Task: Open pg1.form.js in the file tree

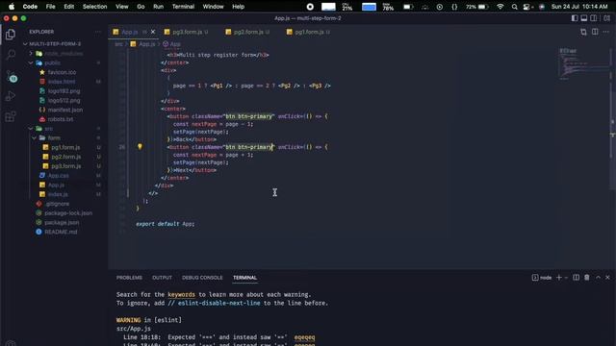Action: click(65, 147)
